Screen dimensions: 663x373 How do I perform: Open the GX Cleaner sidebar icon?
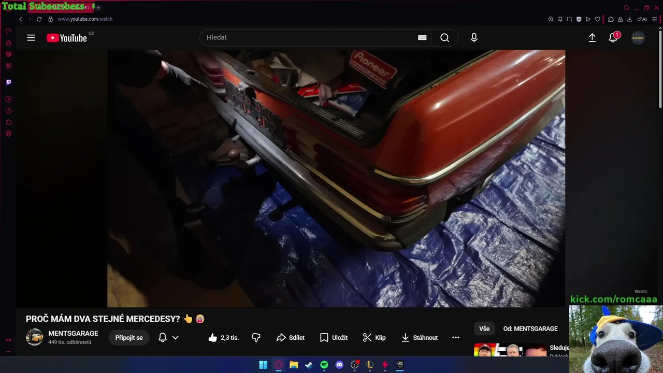(8, 43)
